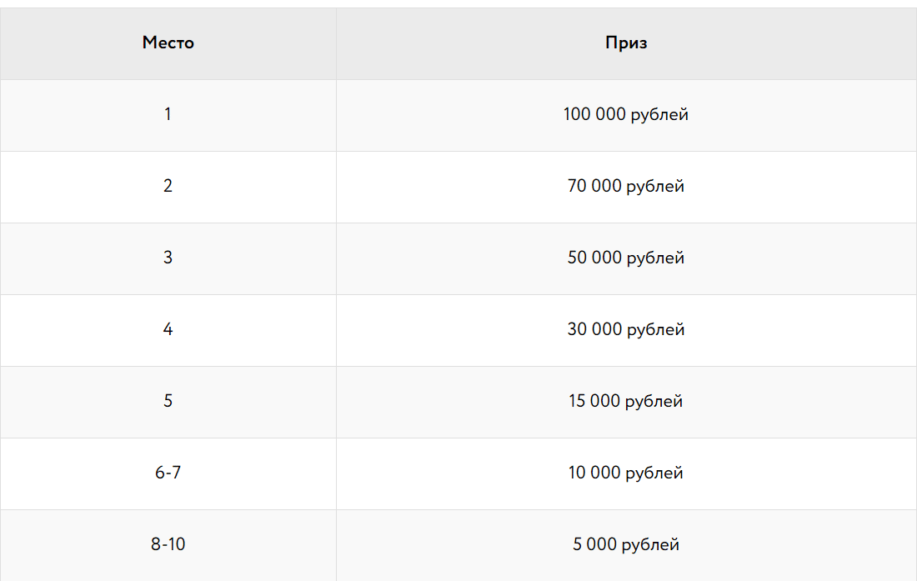Select place 1 cell
The width and height of the screenshot is (917, 581).
168,115
